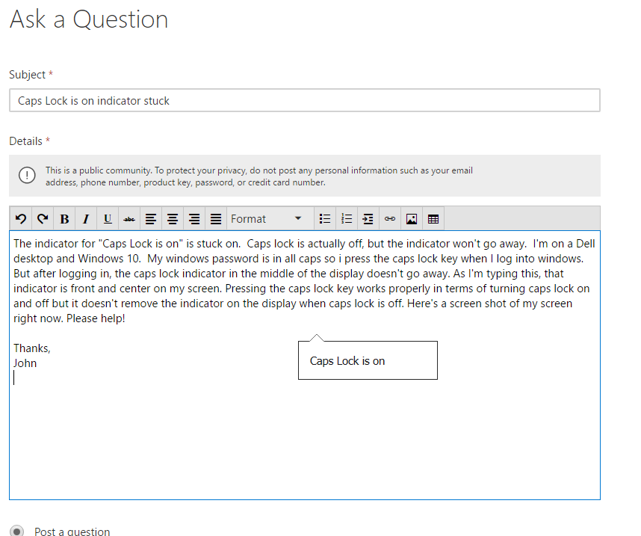The image size is (641, 536).
Task: Click the 'Subject' label
Action: click(x=28, y=75)
